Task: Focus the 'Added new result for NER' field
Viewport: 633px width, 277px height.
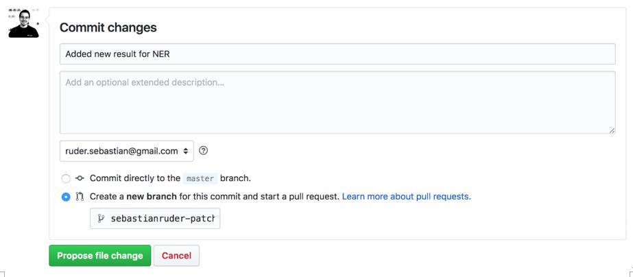Action: pyautogui.click(x=337, y=54)
